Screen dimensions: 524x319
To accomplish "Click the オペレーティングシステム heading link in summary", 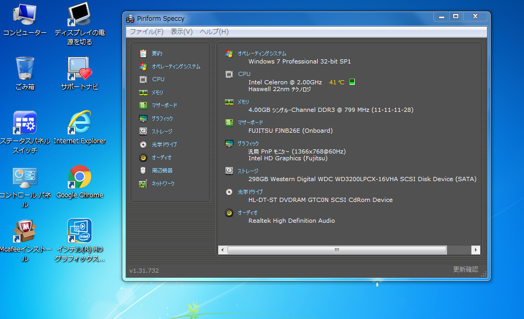I will (261, 54).
